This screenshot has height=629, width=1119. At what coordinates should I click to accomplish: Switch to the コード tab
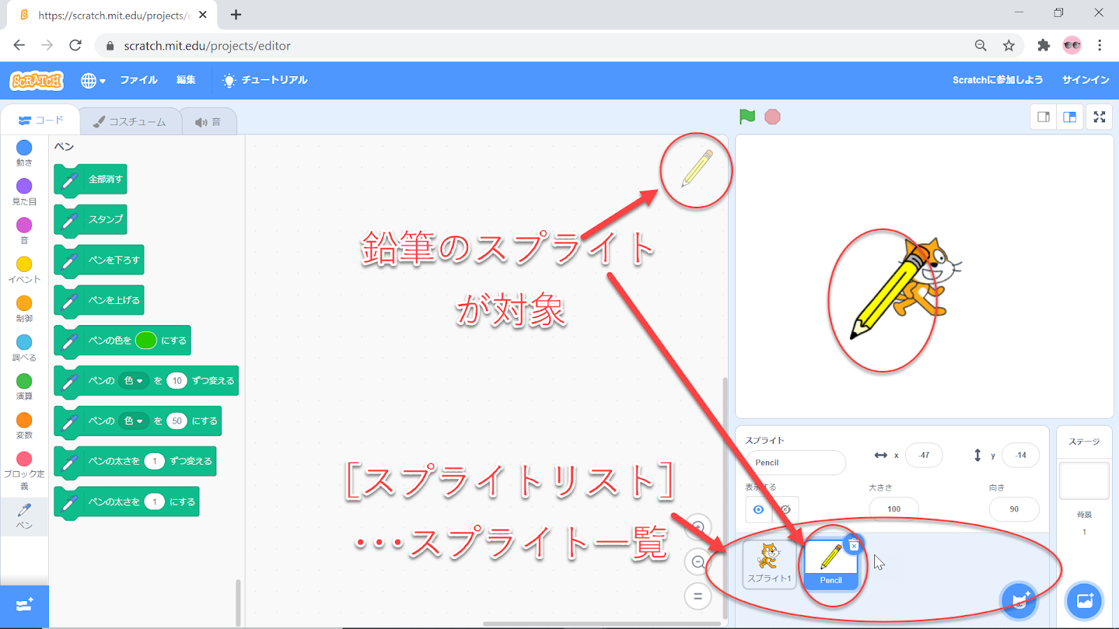(40, 120)
